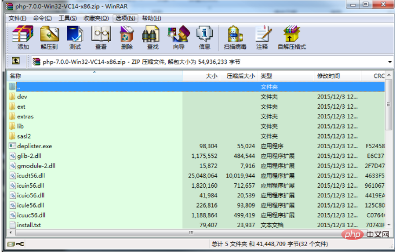The image size is (395, 252).
Task: Click 自解压格式 (SFX) toolbar icon
Action: [292, 37]
